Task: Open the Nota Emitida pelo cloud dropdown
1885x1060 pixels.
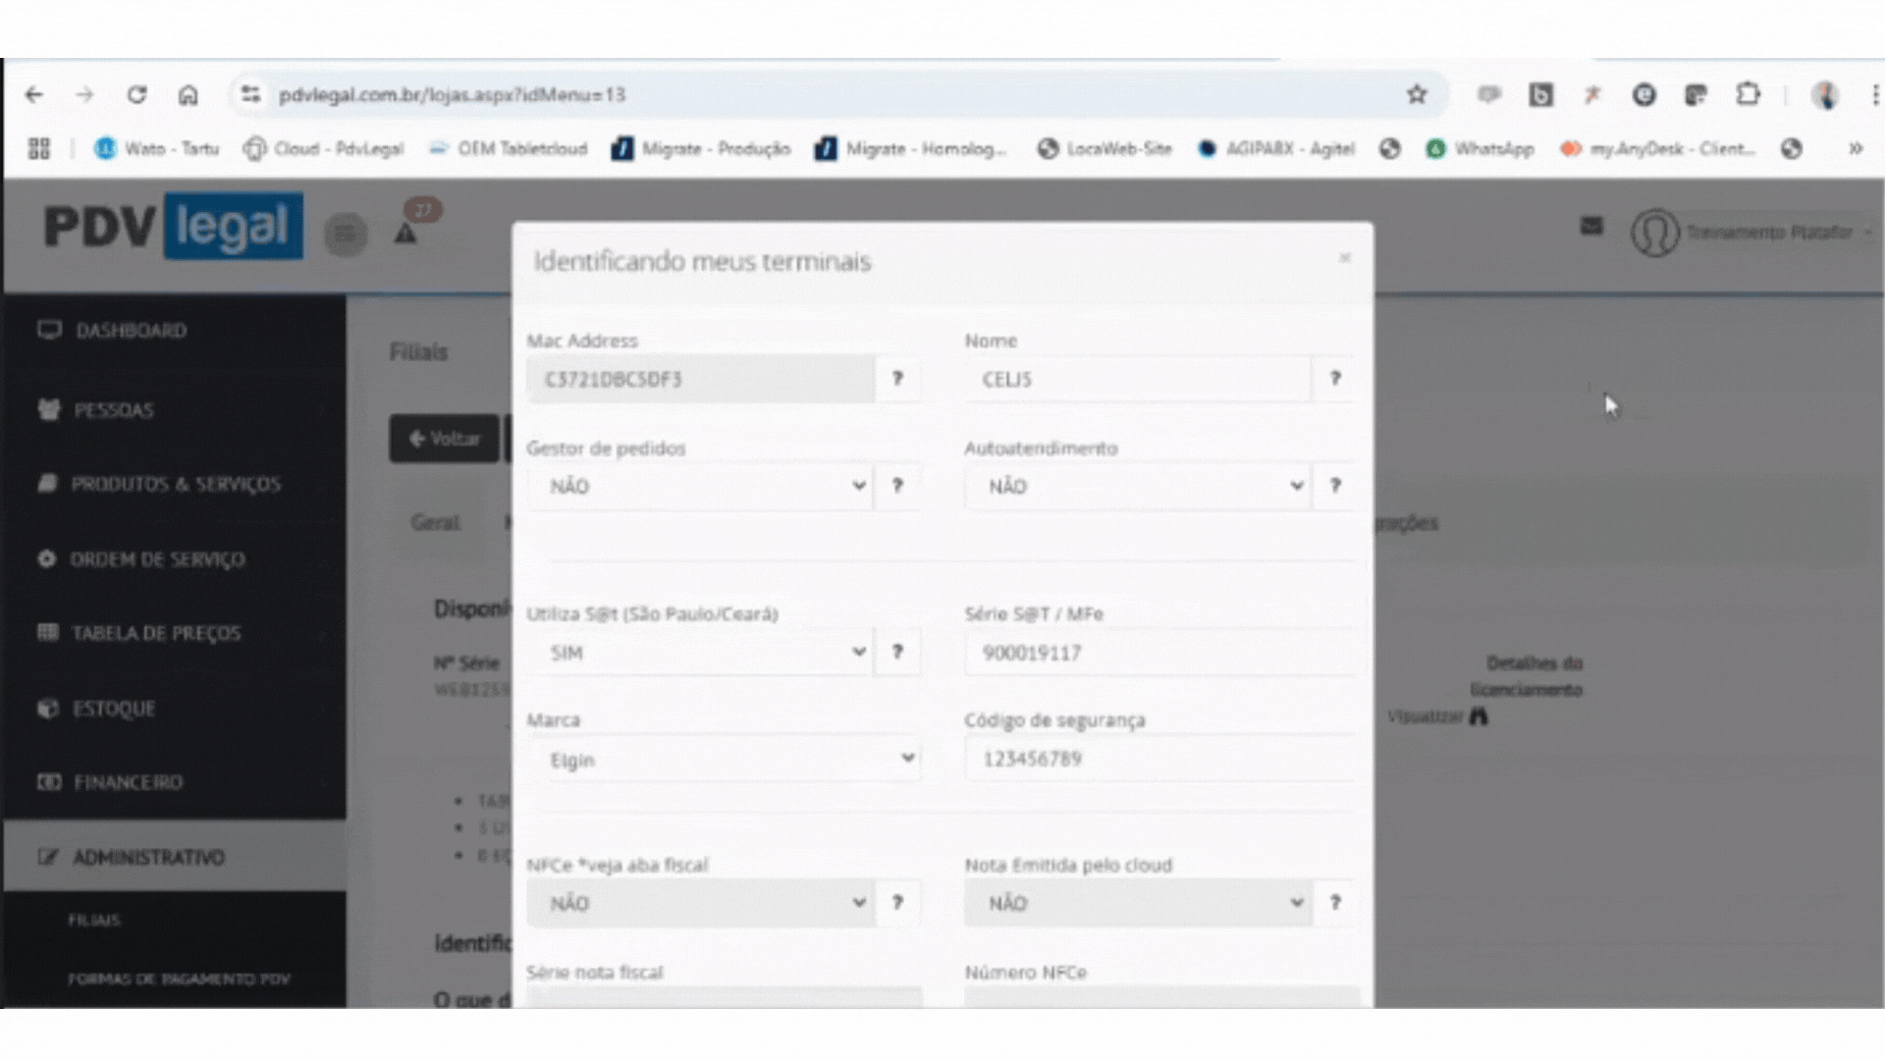Action: (x=1139, y=903)
